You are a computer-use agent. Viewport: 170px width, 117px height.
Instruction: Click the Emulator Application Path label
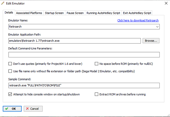[25, 35]
